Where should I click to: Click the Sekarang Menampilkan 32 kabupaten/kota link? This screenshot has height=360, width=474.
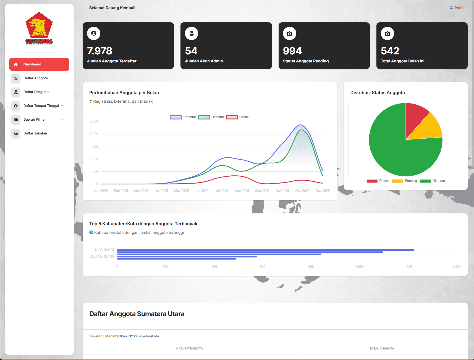point(124,336)
